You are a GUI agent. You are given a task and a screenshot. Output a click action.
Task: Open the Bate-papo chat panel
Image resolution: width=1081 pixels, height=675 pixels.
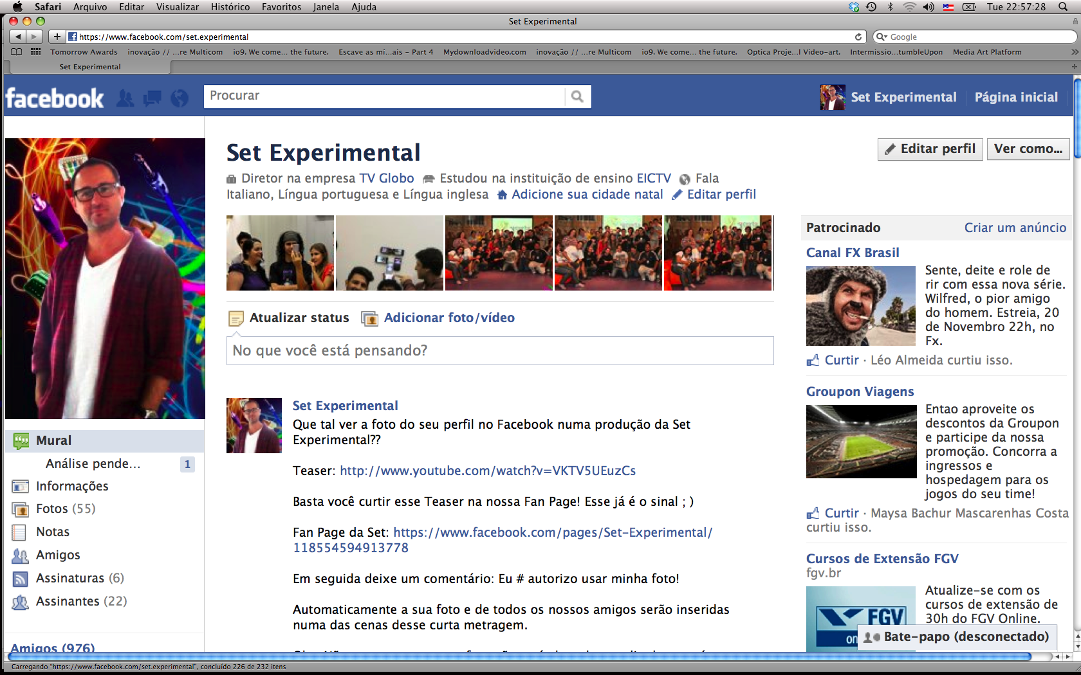(x=957, y=637)
